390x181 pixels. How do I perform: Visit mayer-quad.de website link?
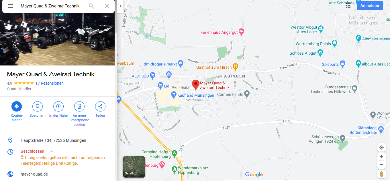(34, 174)
